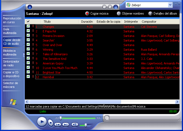This screenshot has height=131, width=183.
Task: Click the red Copiar música record icon
Action: (87, 13)
